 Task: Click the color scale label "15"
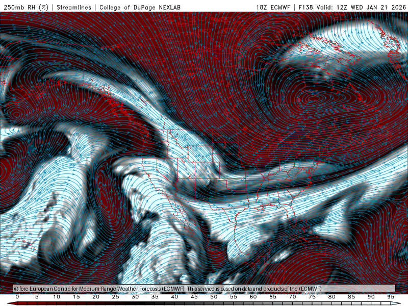pyautogui.click(x=76, y=297)
